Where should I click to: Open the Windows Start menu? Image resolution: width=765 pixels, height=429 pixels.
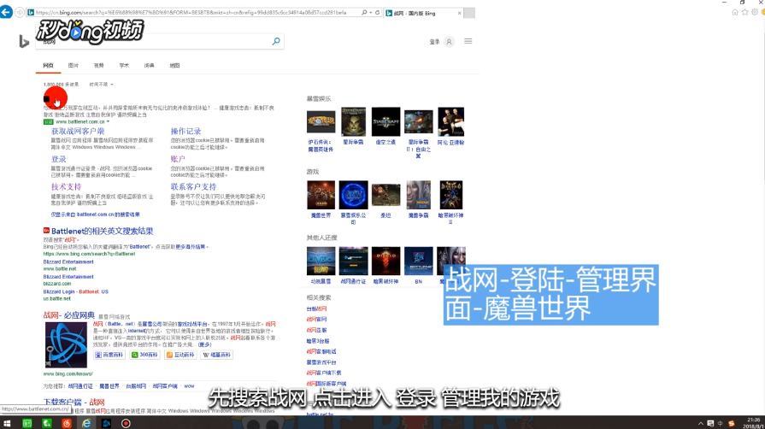7,423
